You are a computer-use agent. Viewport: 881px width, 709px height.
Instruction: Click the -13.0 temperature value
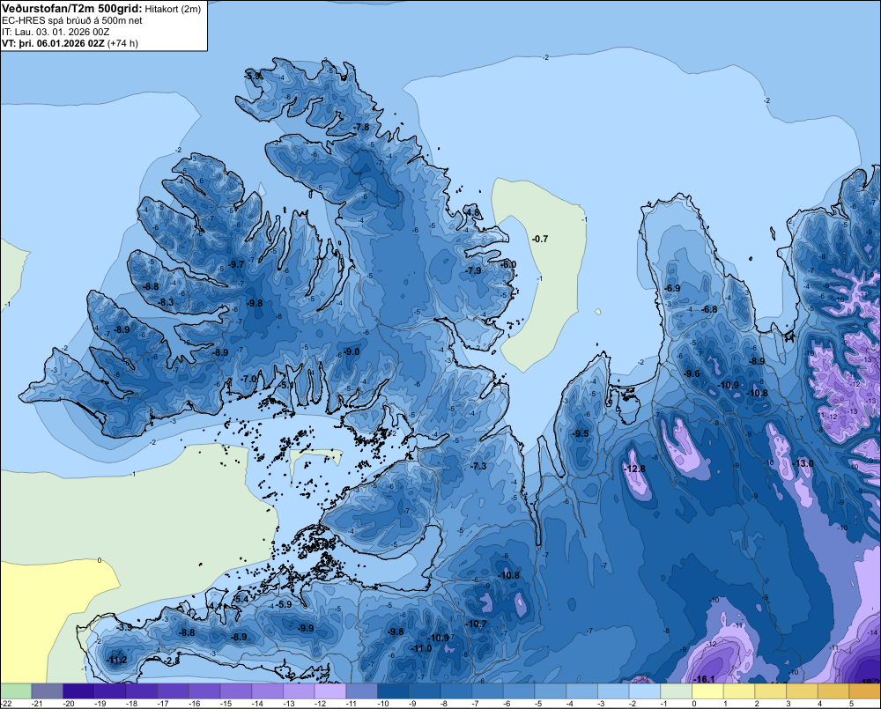click(803, 463)
